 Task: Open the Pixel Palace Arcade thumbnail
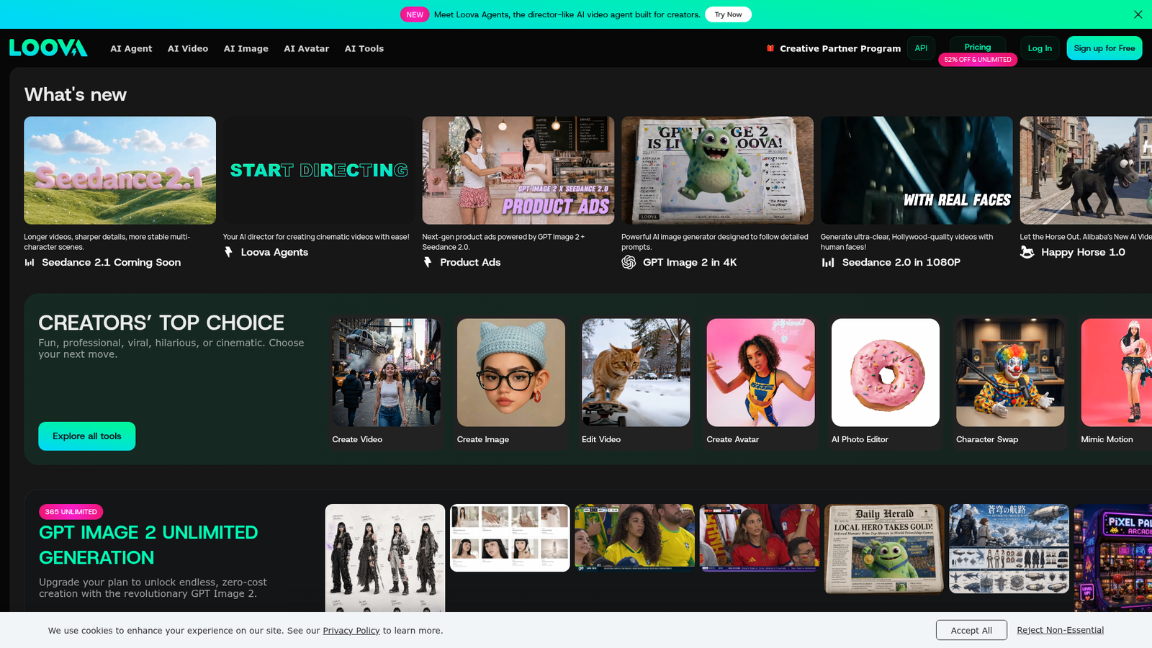(x=1113, y=558)
